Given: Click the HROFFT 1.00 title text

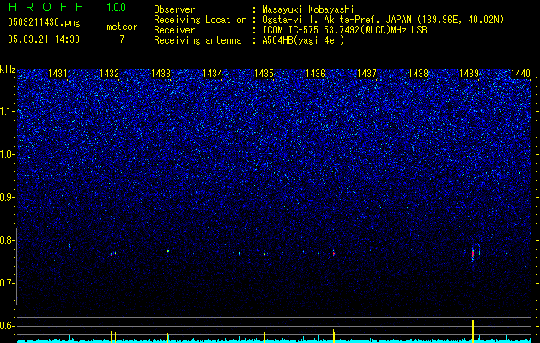Looking at the screenshot, I should point(67,7).
